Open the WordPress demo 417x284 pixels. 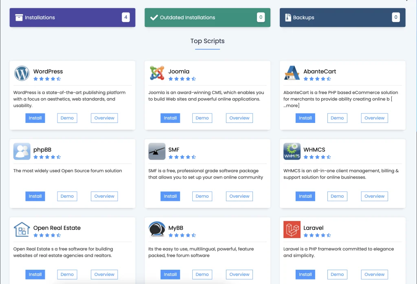click(67, 118)
